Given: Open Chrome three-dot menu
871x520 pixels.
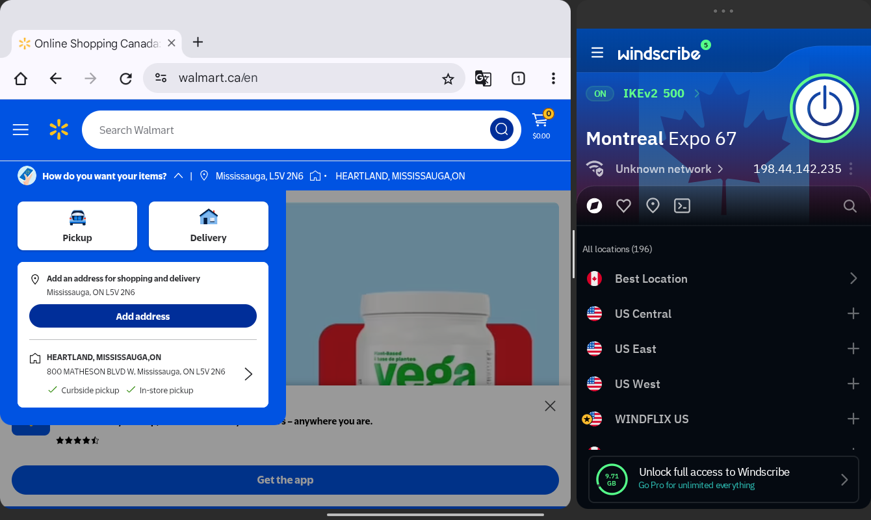Looking at the screenshot, I should (x=553, y=79).
